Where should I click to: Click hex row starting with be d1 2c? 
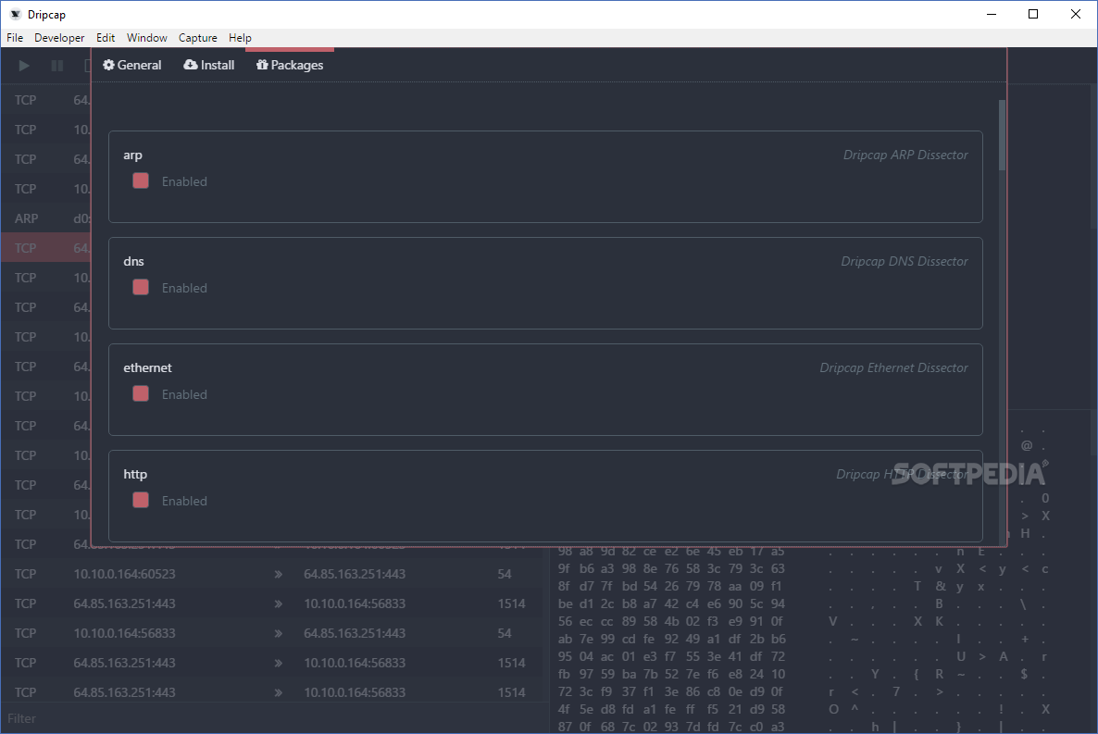click(x=671, y=603)
